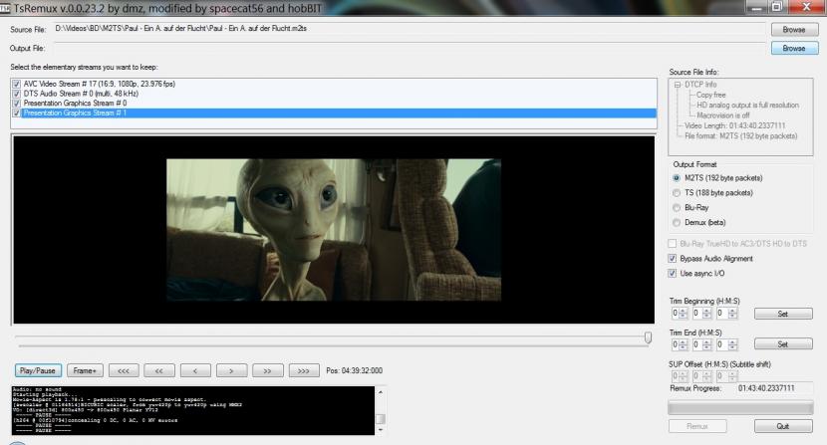Step forward with single > button
The width and height of the screenshot is (827, 445).
click(x=230, y=370)
